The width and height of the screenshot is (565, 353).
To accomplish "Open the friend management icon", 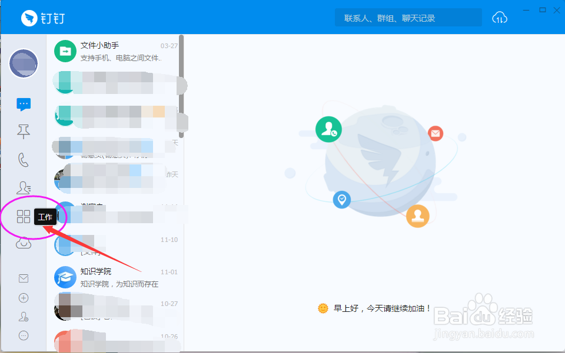I will tap(24, 316).
